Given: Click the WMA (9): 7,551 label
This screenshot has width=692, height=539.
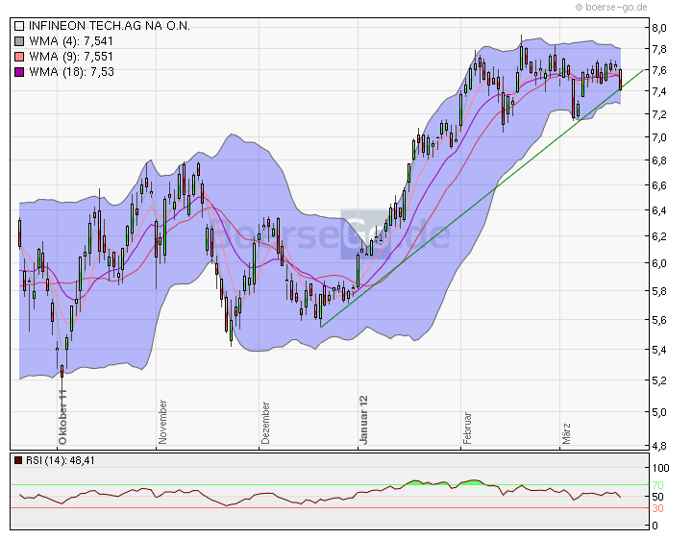Looking at the screenshot, I should pyautogui.click(x=71, y=57).
